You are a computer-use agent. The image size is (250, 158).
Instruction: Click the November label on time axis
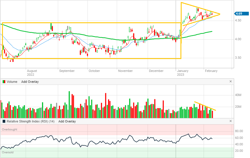click(125, 71)
